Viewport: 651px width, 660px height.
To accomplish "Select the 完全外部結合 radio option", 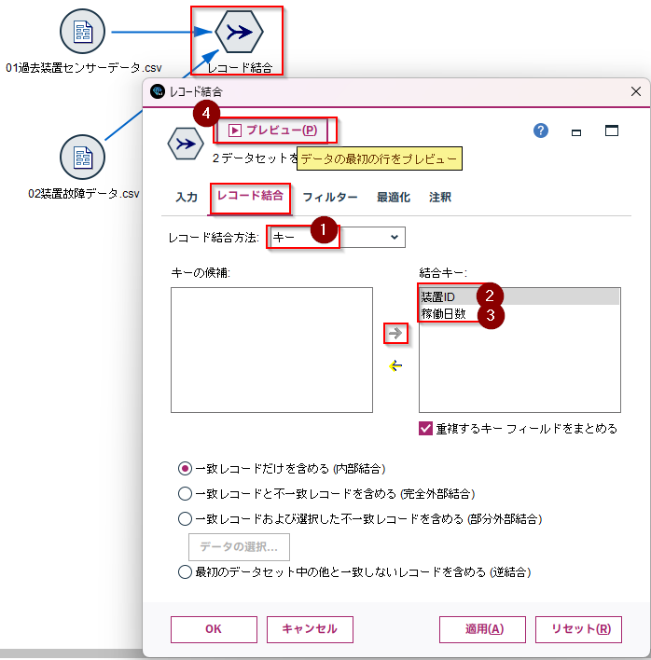I will pyautogui.click(x=185, y=493).
